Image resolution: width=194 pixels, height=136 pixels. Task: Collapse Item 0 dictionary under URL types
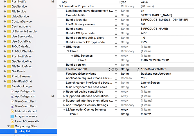pyautogui.click(x=68, y=51)
